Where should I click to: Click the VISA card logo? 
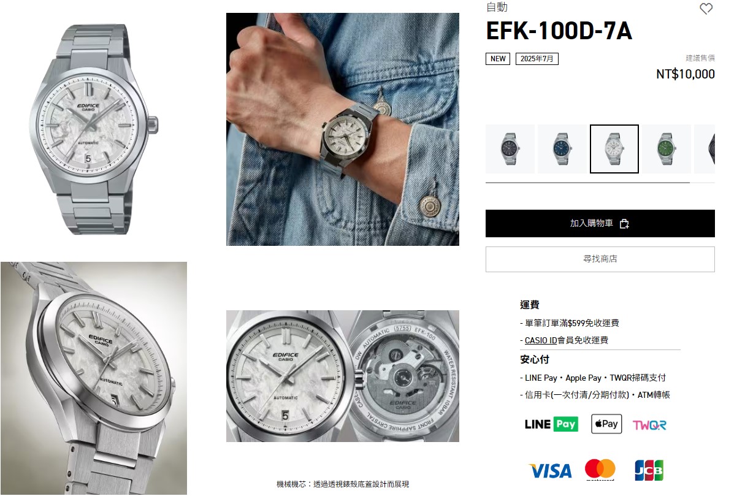click(550, 471)
